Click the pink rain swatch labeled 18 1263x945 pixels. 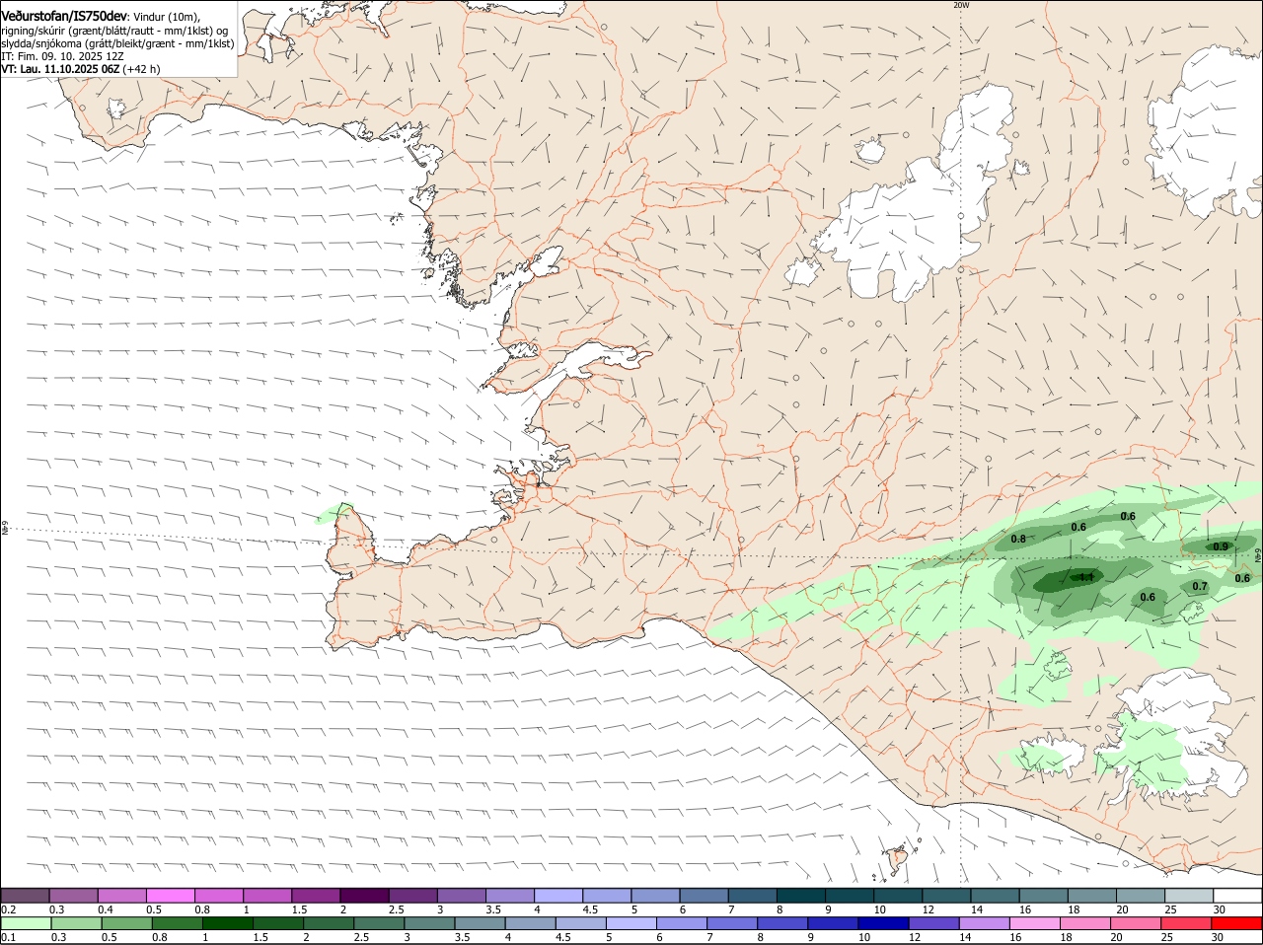tap(1084, 923)
